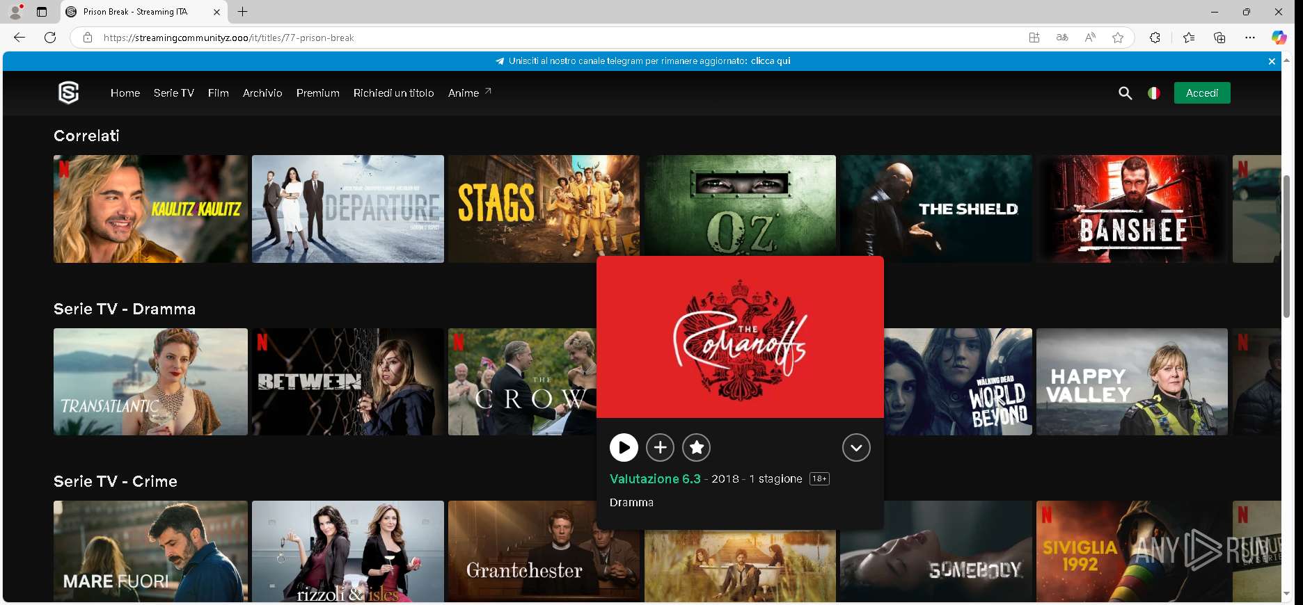
Task: Open the Premium menu item
Action: (x=318, y=93)
